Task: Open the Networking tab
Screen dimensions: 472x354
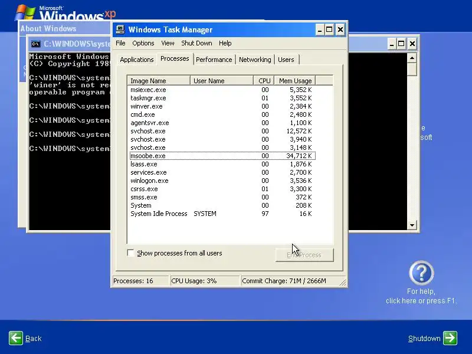Action: click(255, 60)
